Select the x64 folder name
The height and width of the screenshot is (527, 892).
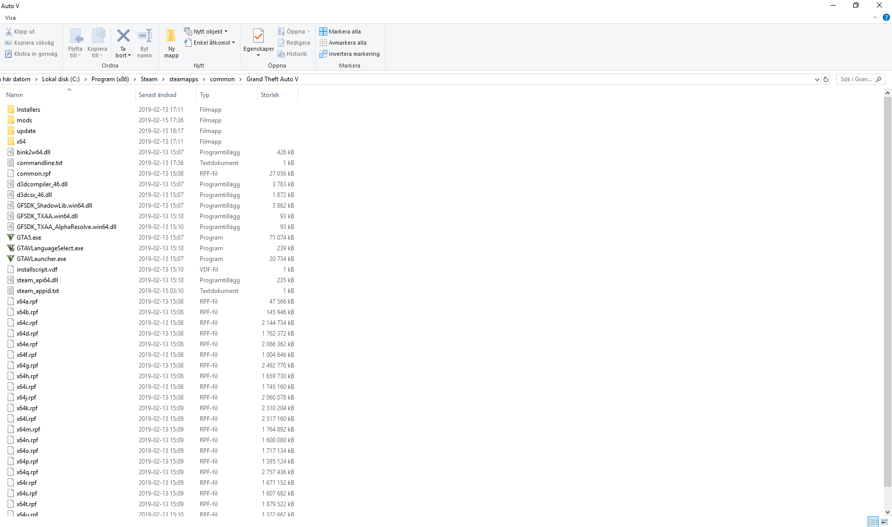pyautogui.click(x=21, y=142)
